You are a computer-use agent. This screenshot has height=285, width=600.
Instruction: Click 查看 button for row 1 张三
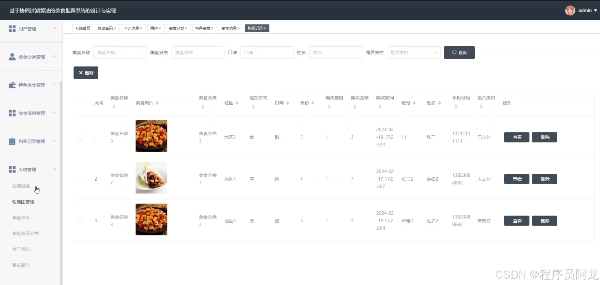pyautogui.click(x=517, y=137)
